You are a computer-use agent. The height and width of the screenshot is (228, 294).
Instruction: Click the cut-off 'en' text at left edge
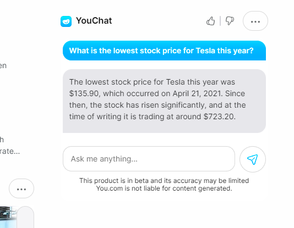[3, 66]
